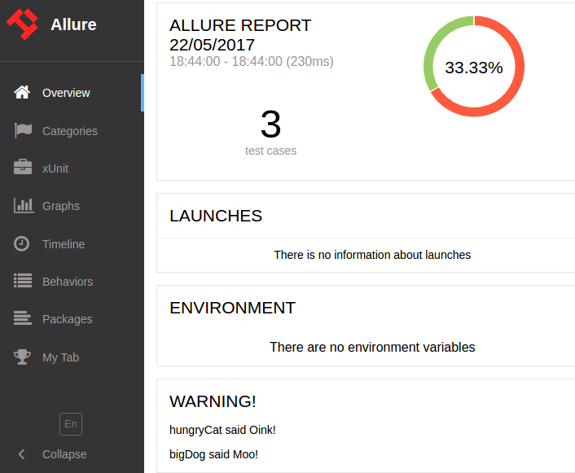Click the Overview home icon

pyautogui.click(x=22, y=92)
